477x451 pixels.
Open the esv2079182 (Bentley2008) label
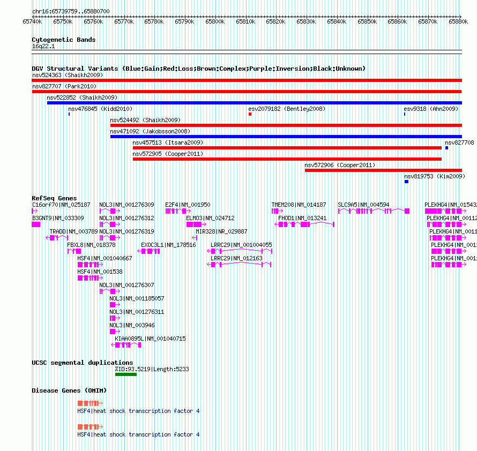287,109
